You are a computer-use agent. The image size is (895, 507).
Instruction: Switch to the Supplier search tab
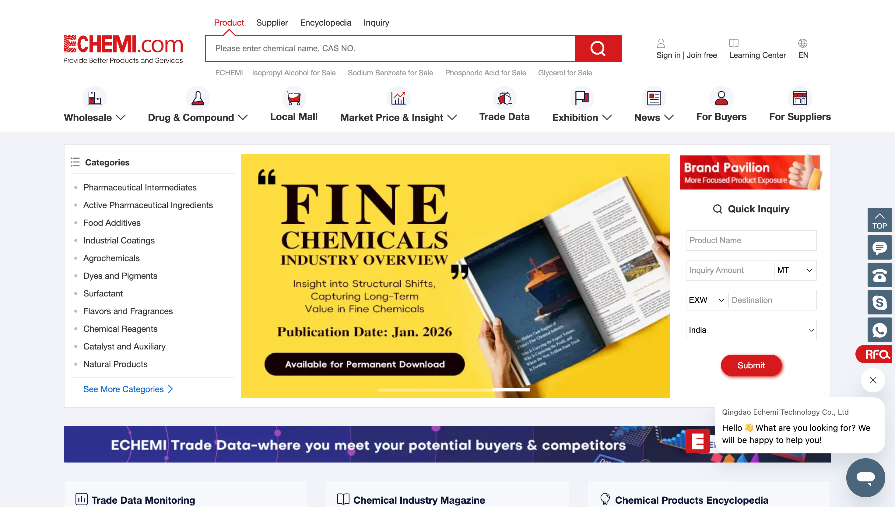pos(272,23)
